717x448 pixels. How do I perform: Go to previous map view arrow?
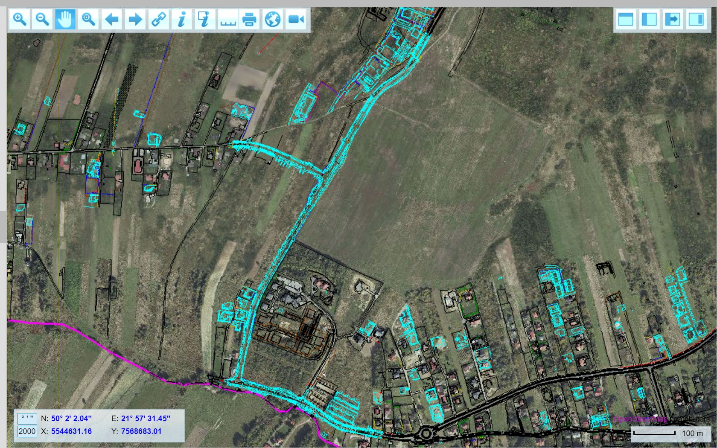(112, 19)
